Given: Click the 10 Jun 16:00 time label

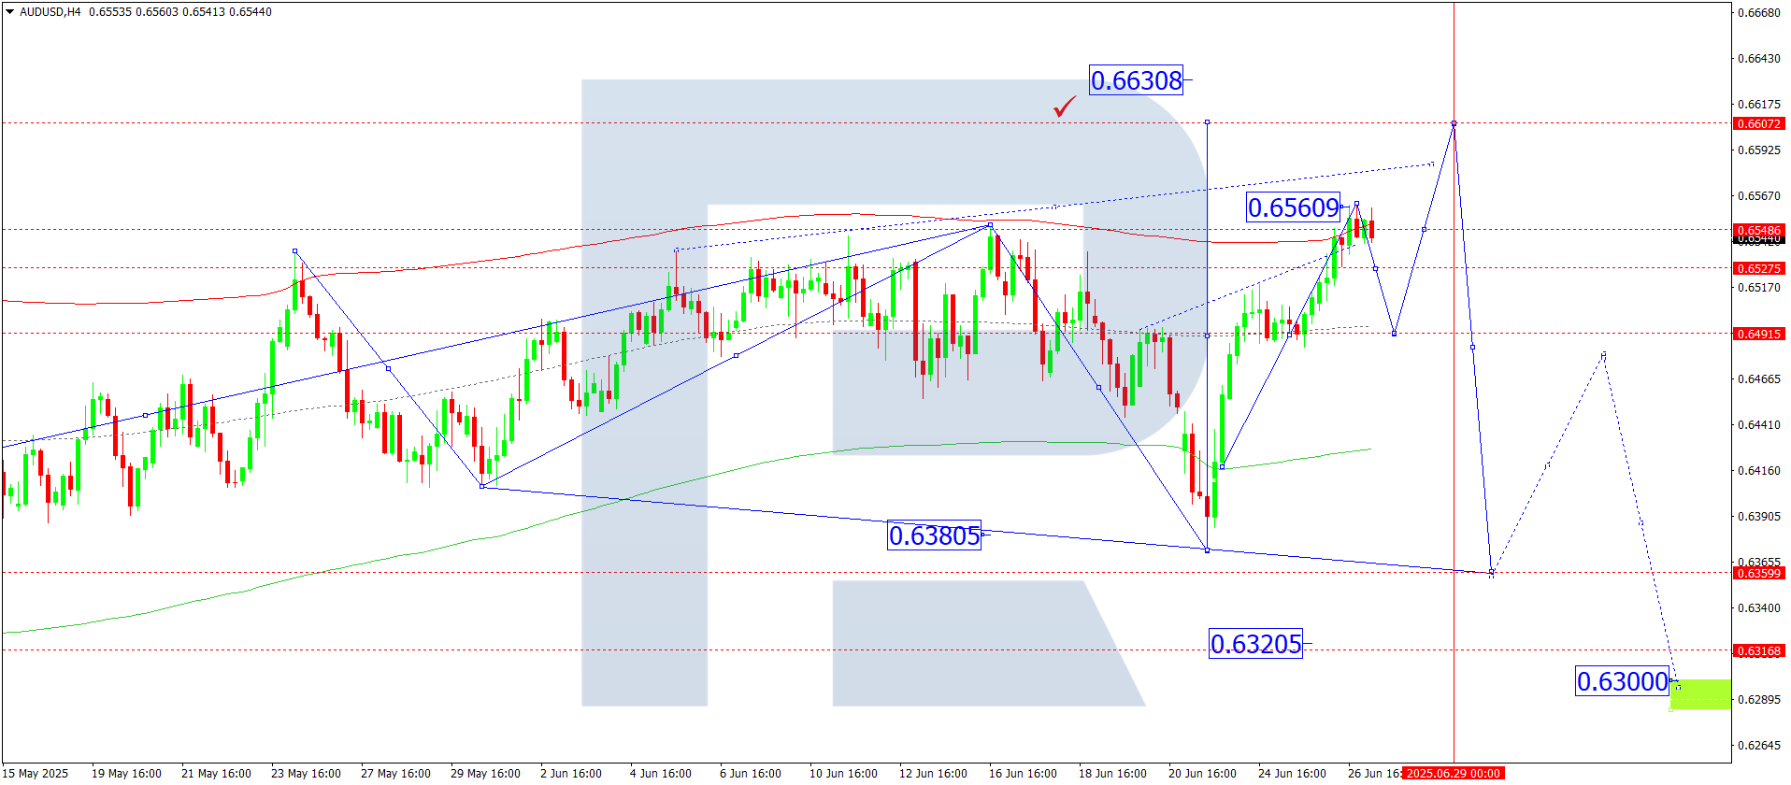Looking at the screenshot, I should 843,773.
